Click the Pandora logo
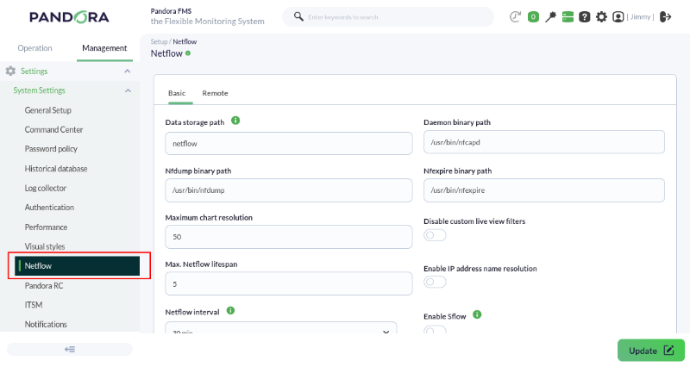Screen dimensions: 690x367 coord(69,17)
